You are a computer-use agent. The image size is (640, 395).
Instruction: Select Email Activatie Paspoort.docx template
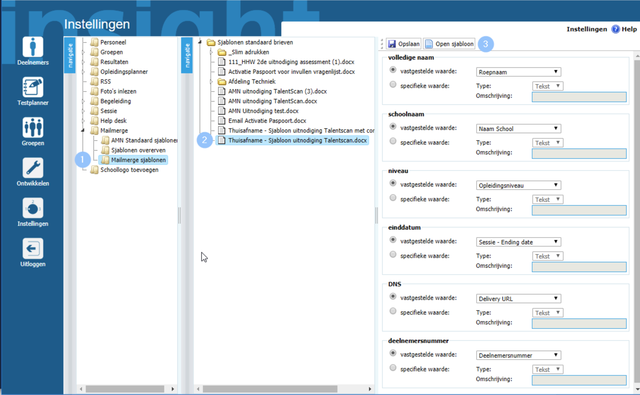click(x=267, y=121)
